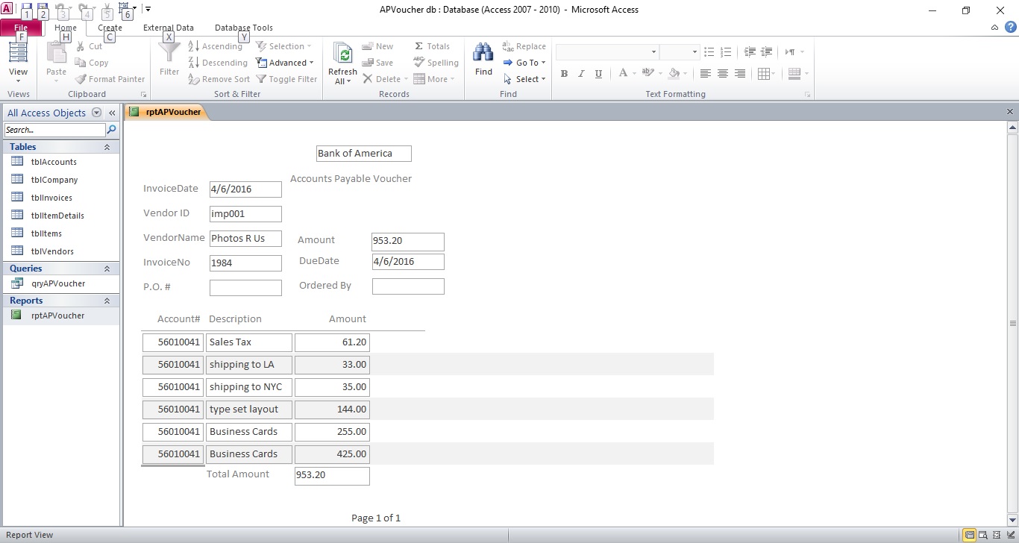Open the File tab

tap(21, 28)
